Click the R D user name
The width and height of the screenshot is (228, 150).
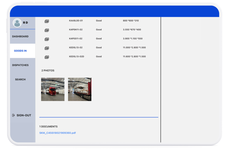(25, 23)
